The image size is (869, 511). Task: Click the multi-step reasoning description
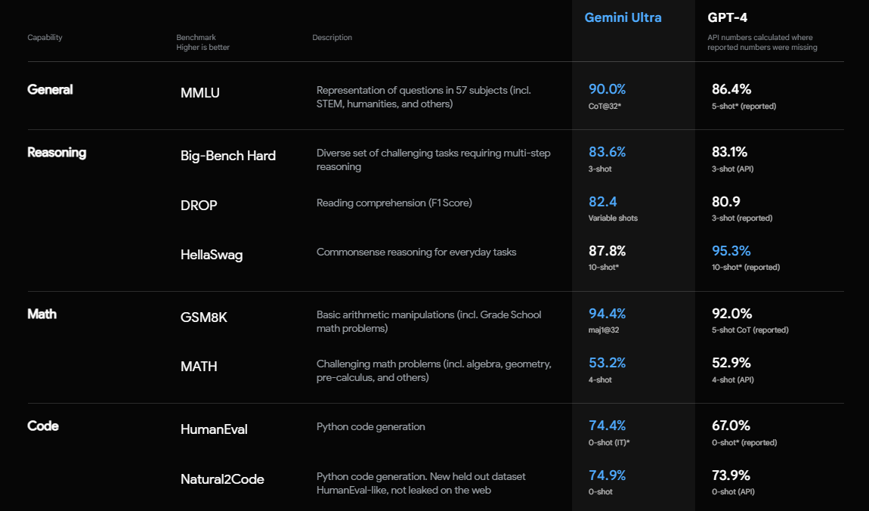[x=434, y=159]
